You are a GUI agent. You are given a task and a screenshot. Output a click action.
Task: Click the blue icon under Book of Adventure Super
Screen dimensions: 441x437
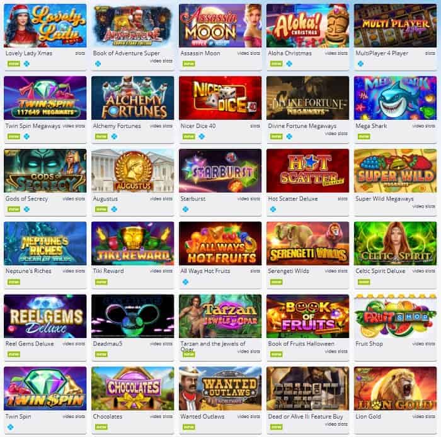click(98, 64)
